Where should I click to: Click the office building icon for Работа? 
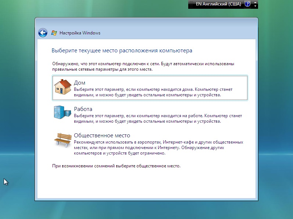point(62,112)
